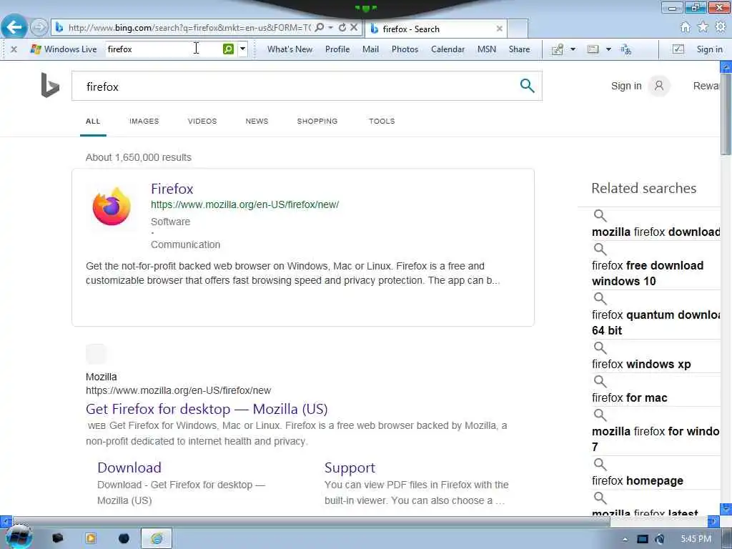Click magnifier icon above 'mozilla firefox download'
The width and height of the screenshot is (732, 549).
[600, 216]
